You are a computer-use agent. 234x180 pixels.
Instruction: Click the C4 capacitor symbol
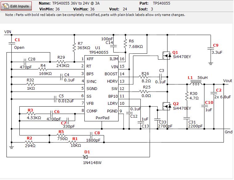point(61,77)
